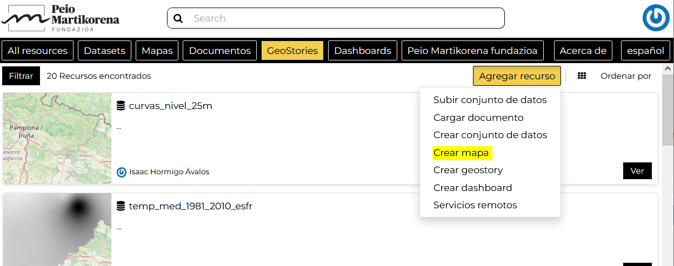Switch to card grid view icon

click(582, 76)
